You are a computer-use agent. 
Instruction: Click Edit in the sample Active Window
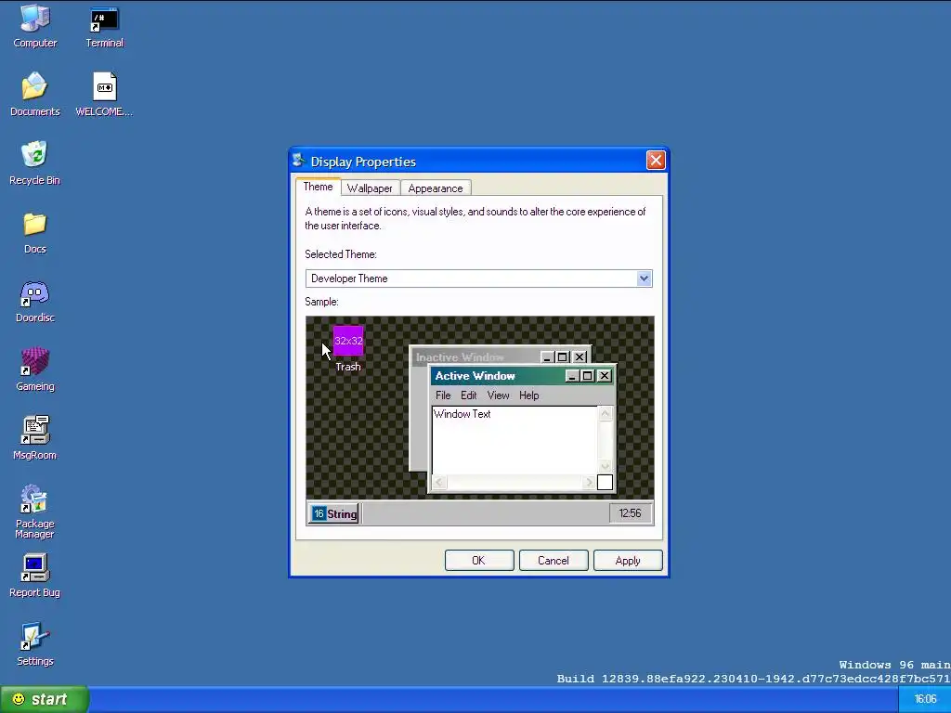point(468,395)
